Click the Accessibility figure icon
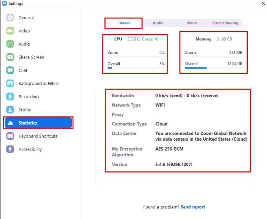 click(x=10, y=149)
